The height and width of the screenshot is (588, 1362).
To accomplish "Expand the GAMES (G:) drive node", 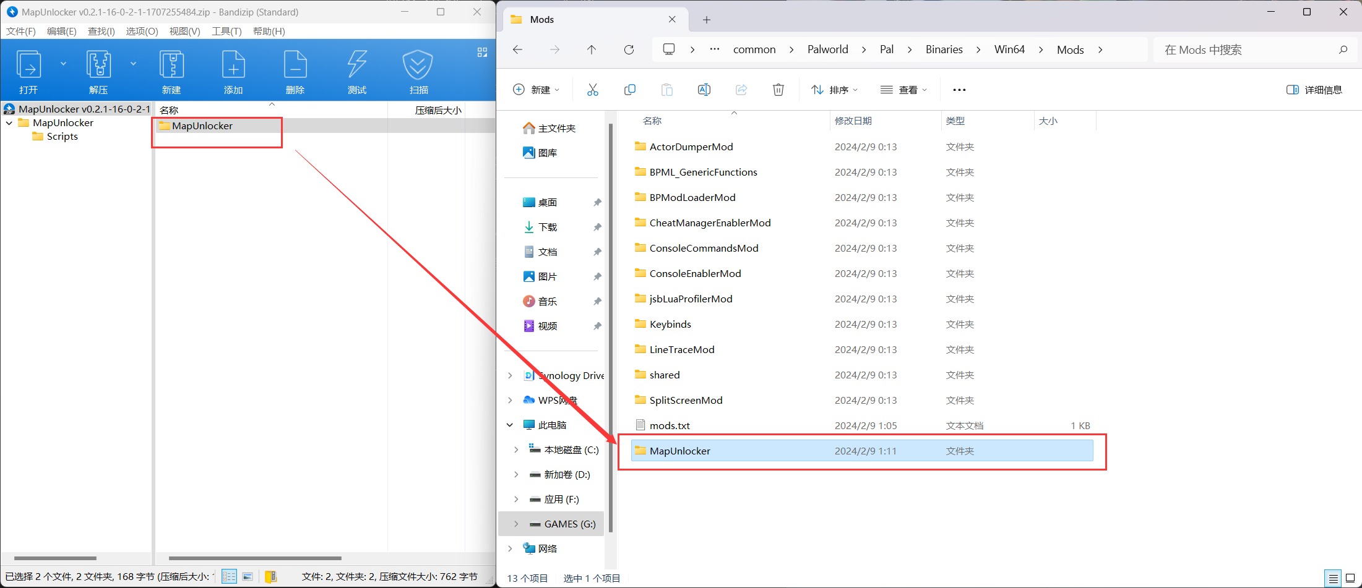I will 516,524.
